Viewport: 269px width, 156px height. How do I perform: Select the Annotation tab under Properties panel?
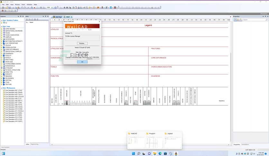click(x=245, y=144)
